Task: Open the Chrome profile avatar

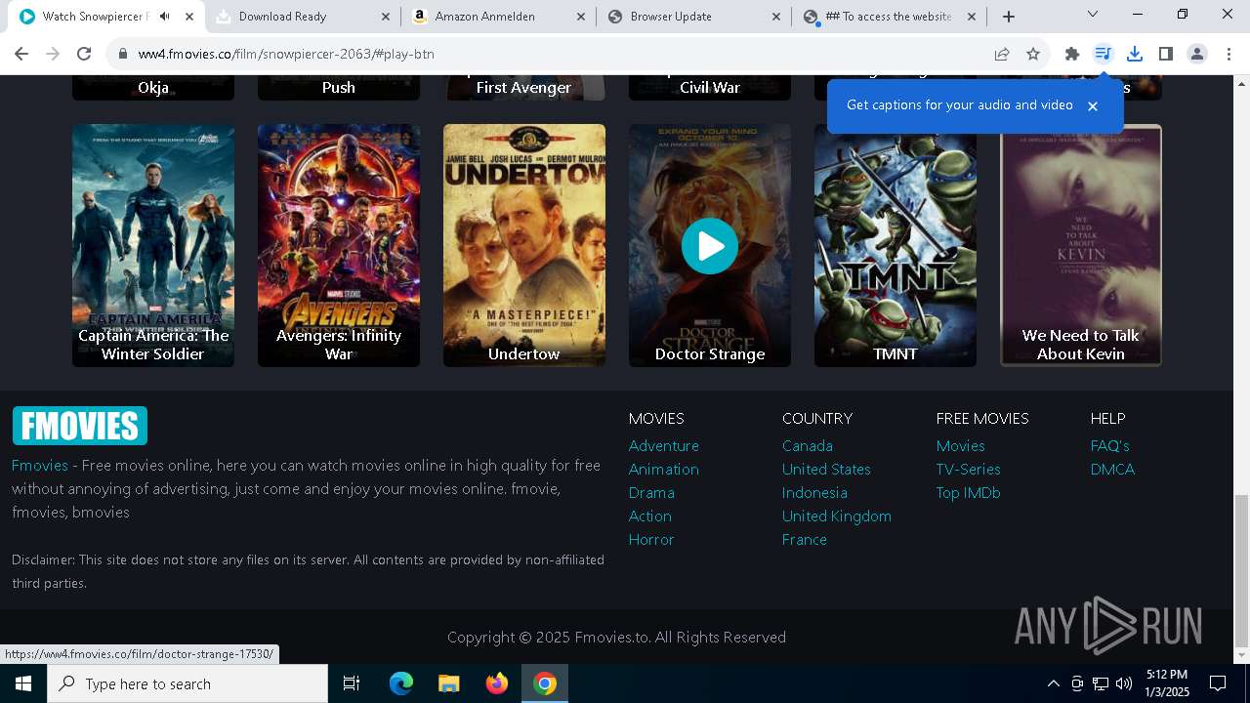Action: click(x=1197, y=54)
